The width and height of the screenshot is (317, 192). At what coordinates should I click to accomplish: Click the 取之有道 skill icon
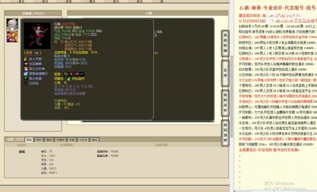pos(26,78)
